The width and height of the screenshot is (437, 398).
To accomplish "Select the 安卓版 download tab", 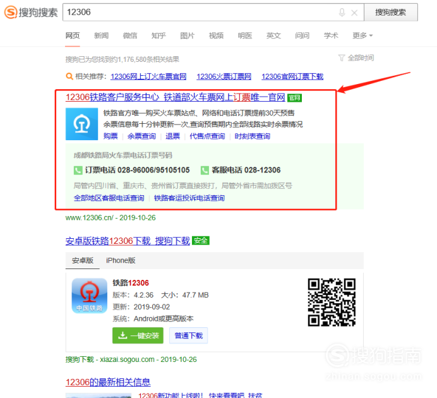I will pyautogui.click(x=83, y=260).
